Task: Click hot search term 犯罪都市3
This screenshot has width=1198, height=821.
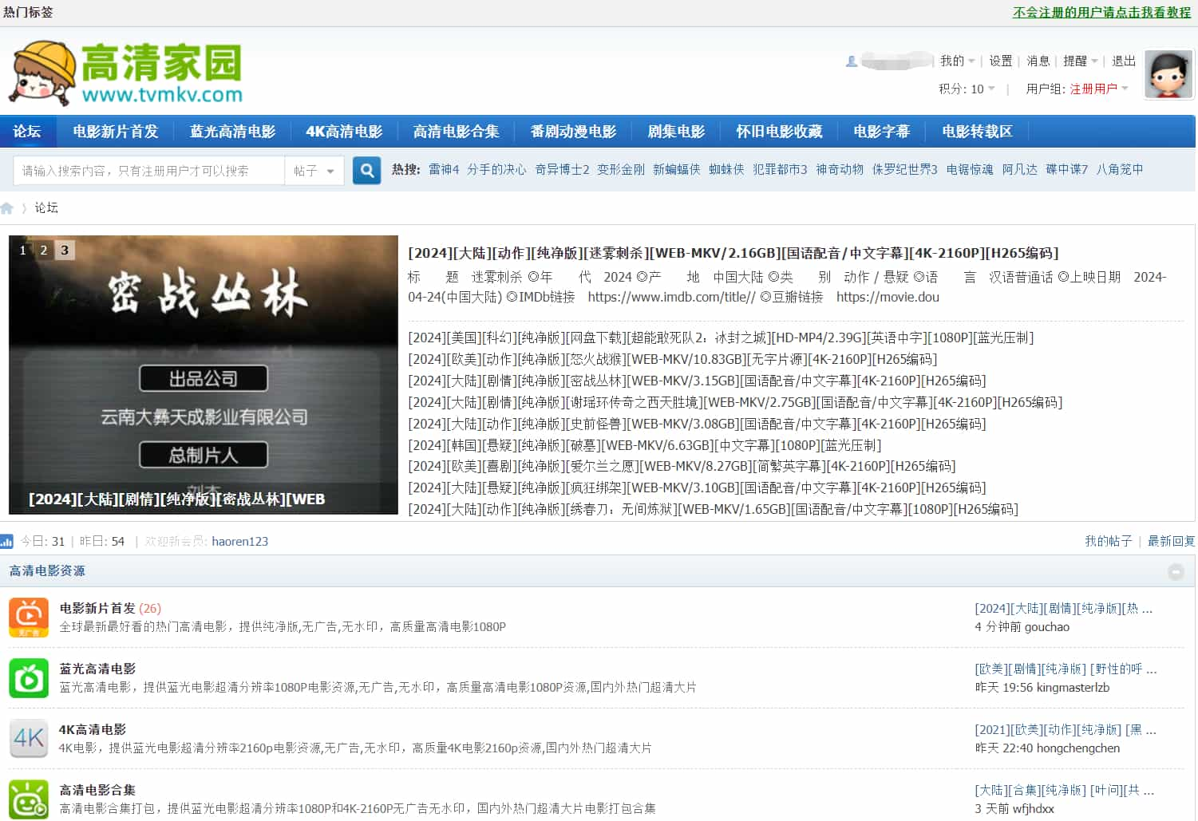Action: click(780, 169)
